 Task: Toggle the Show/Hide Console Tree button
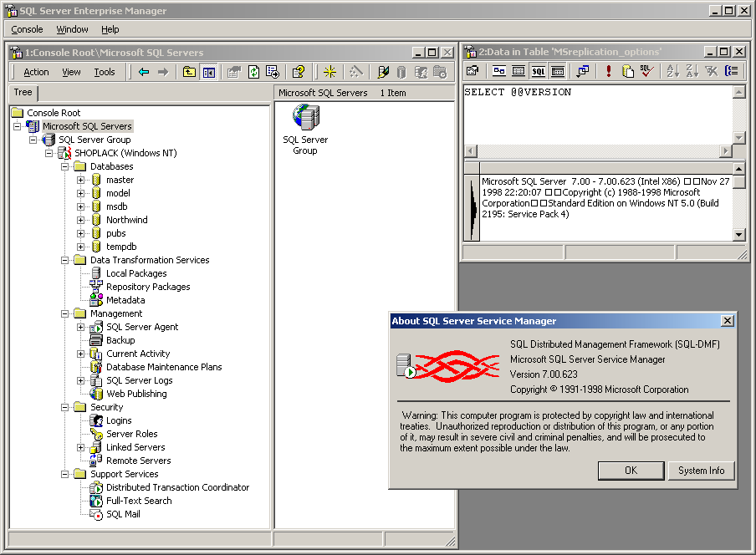coord(208,73)
